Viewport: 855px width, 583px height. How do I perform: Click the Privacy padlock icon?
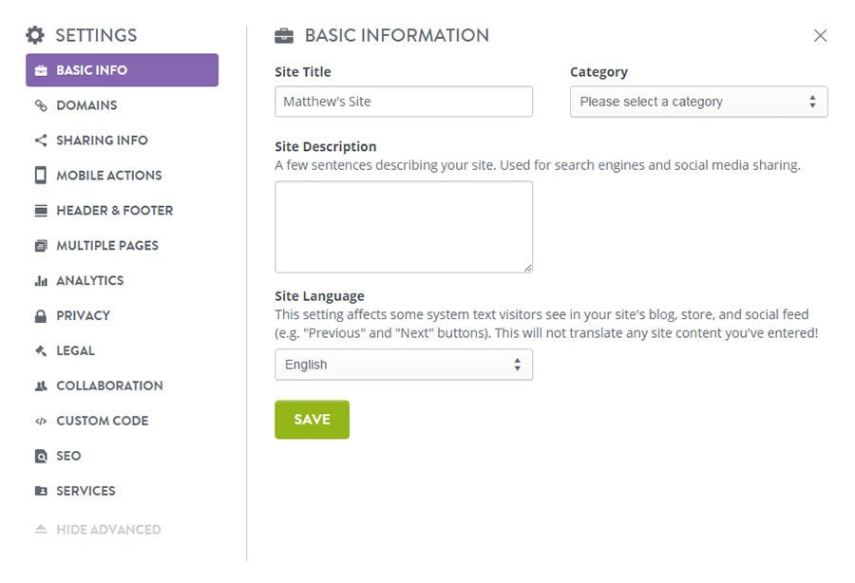click(x=41, y=316)
